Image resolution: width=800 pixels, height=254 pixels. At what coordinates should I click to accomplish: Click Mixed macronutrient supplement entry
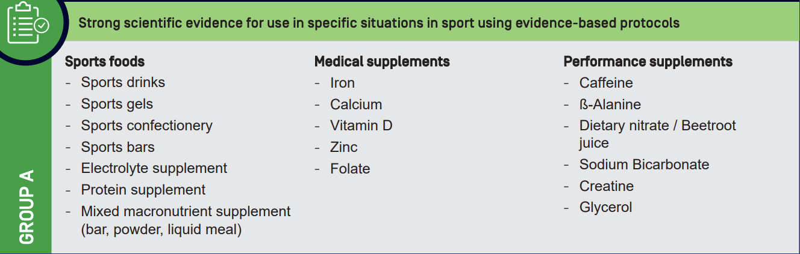(186, 220)
